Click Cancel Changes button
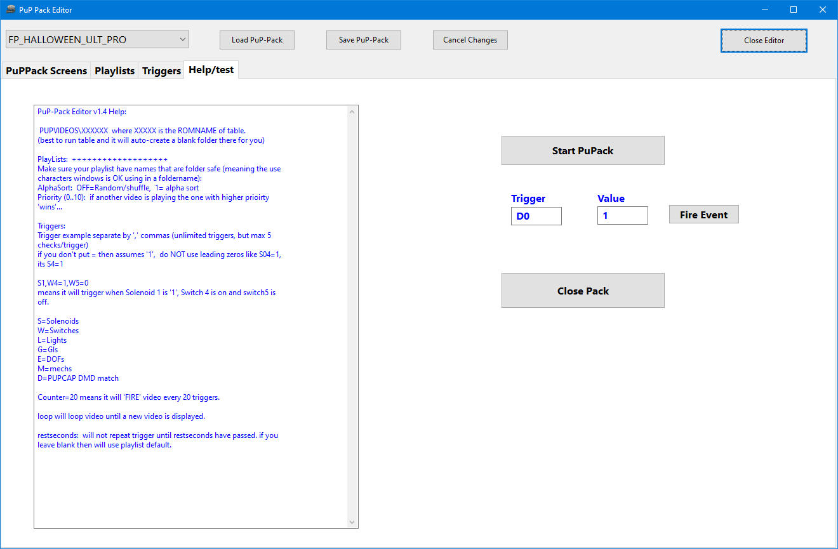Viewport: 838px width, 549px height. pos(470,39)
